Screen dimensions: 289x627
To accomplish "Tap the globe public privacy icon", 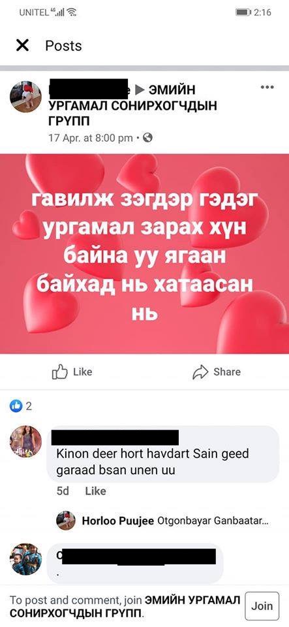I will click(x=147, y=138).
